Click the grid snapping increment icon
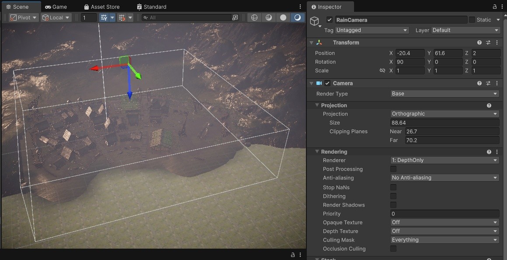Viewport: 507px width, 260px height. pyautogui.click(x=122, y=18)
